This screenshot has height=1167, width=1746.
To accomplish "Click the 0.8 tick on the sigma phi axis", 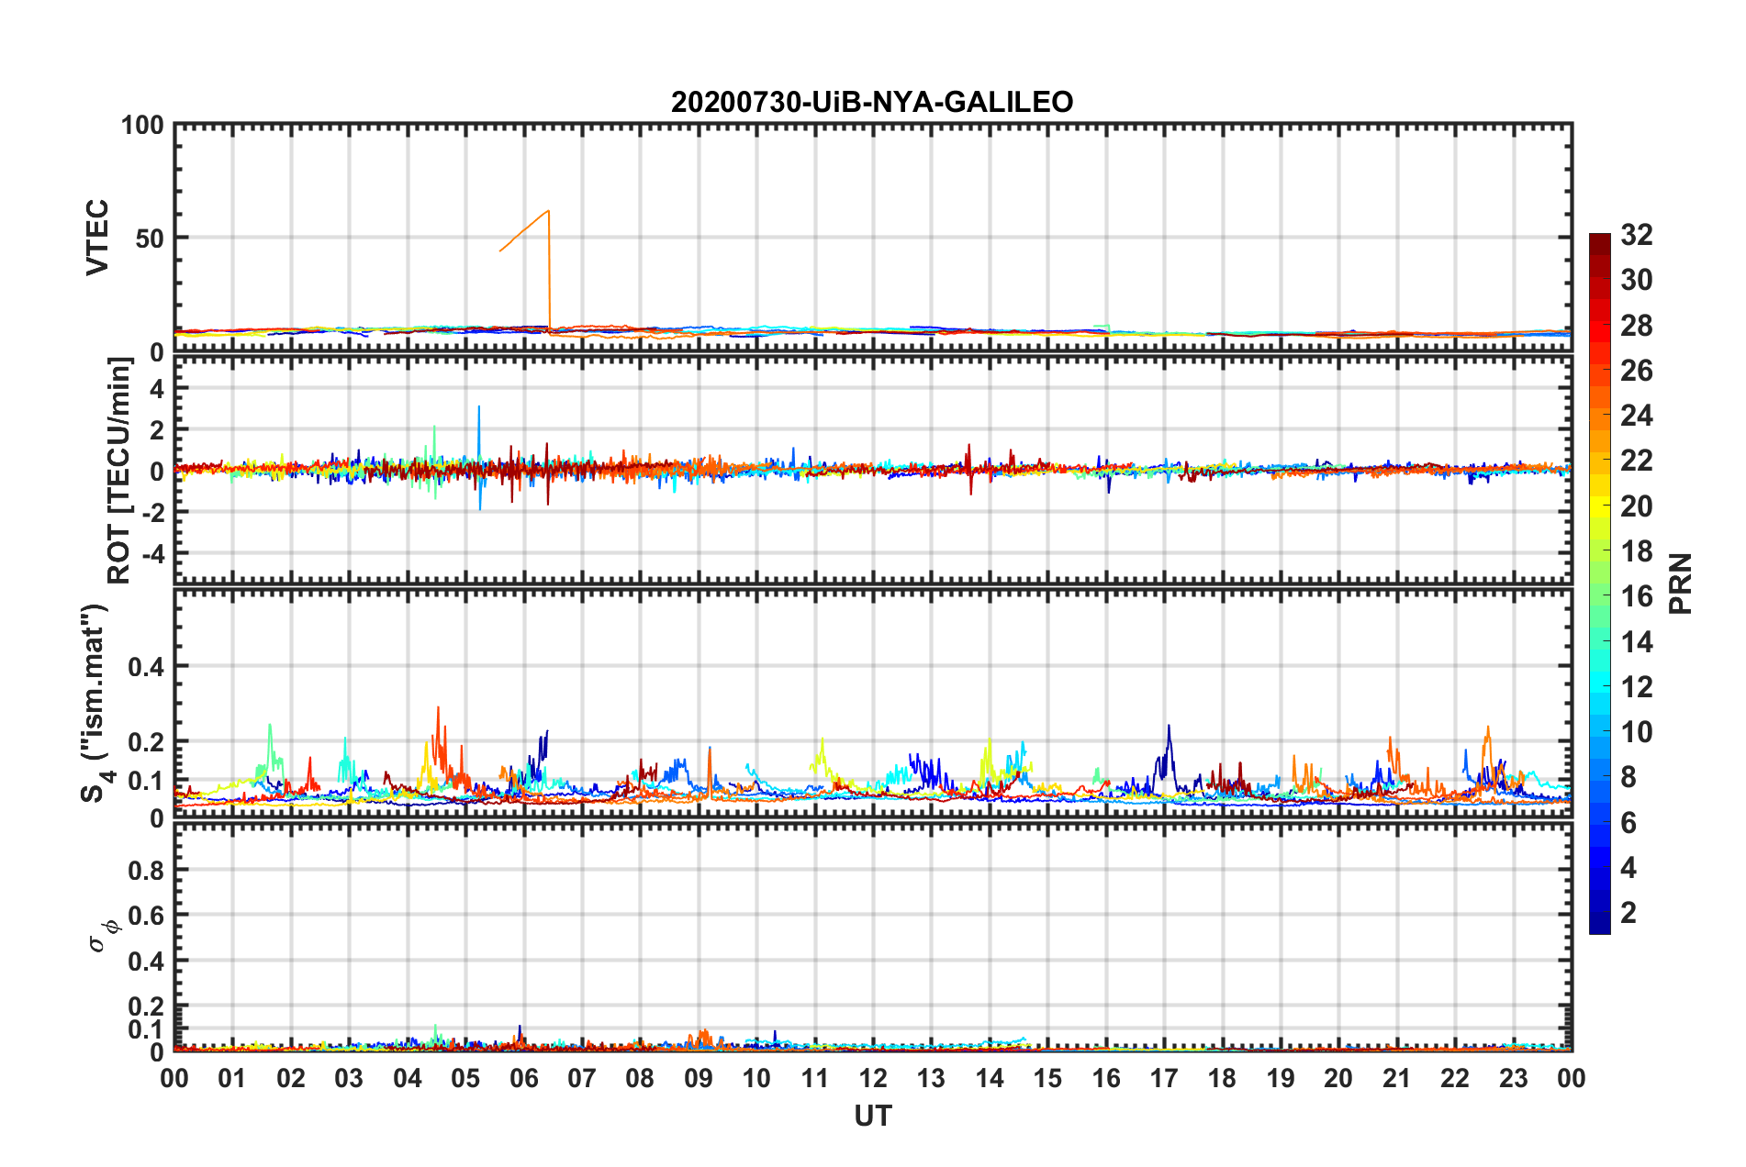I will pos(146,870).
